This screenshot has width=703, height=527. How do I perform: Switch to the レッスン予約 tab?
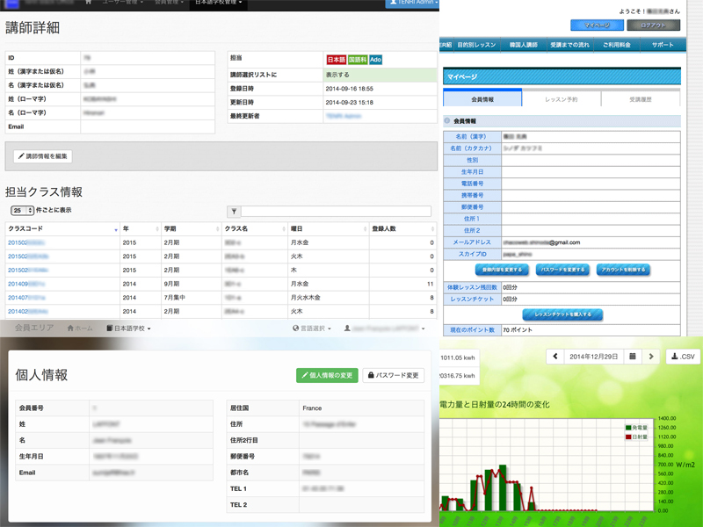pos(562,99)
